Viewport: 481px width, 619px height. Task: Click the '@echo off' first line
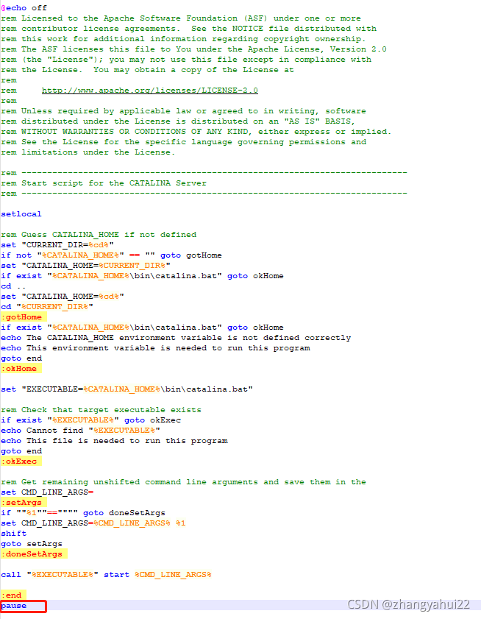[x=24, y=8]
